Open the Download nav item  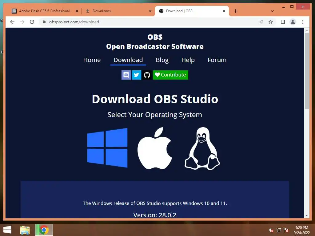tap(128, 60)
